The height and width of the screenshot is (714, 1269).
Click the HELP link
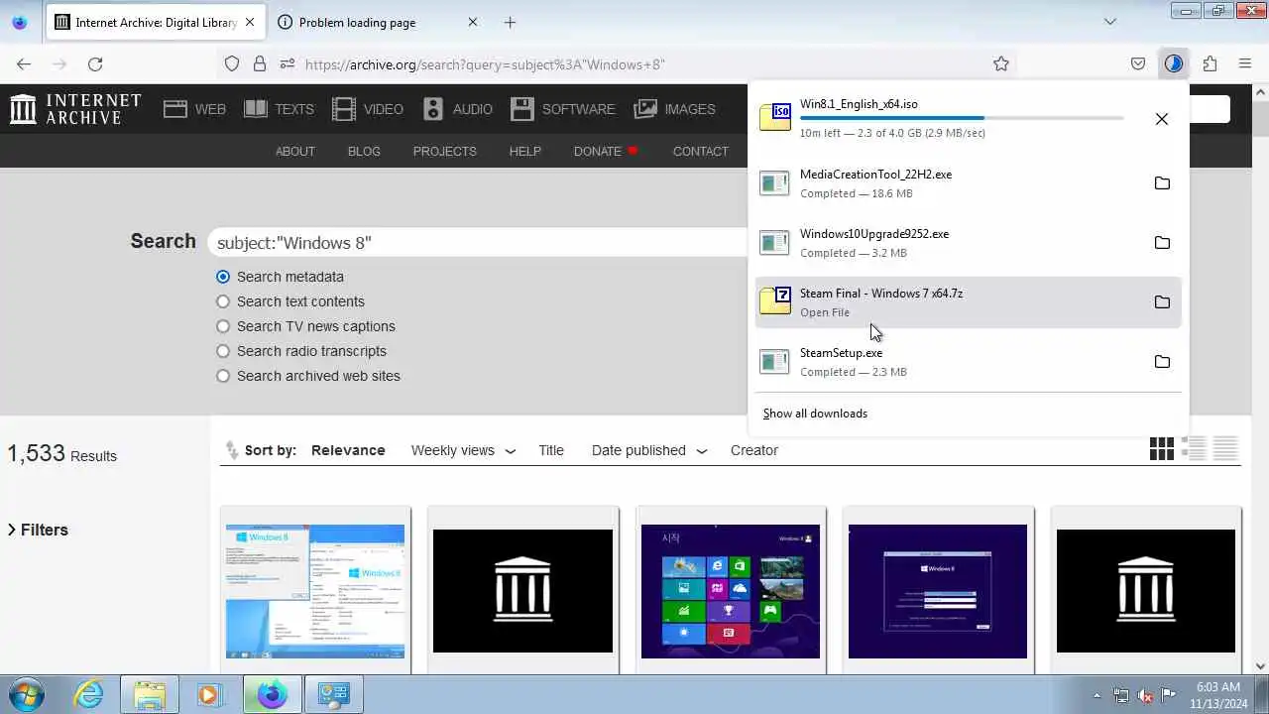[x=525, y=152]
